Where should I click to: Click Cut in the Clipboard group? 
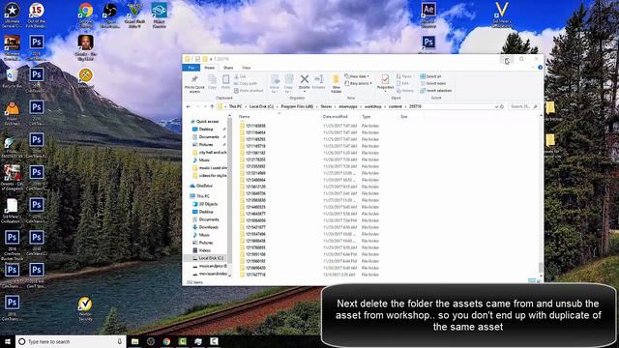(x=240, y=76)
